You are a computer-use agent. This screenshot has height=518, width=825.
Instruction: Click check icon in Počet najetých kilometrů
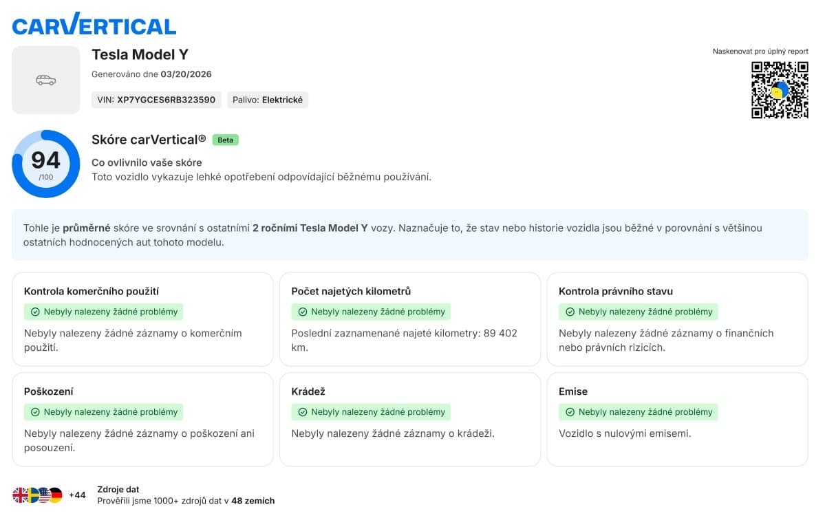(x=303, y=312)
